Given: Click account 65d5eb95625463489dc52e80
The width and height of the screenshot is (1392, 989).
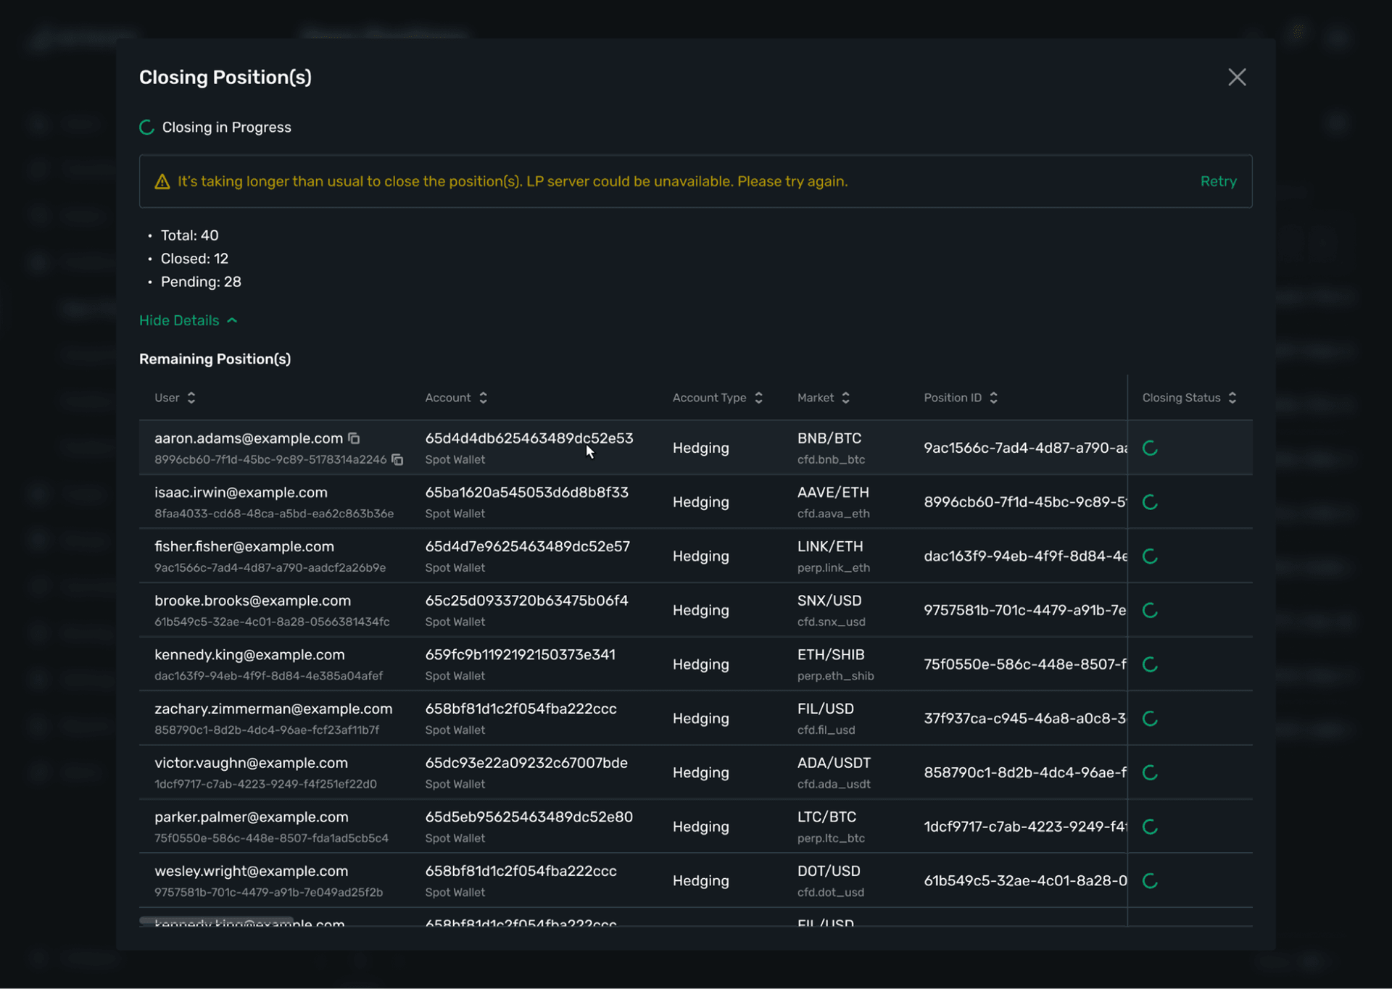Looking at the screenshot, I should tap(529, 817).
